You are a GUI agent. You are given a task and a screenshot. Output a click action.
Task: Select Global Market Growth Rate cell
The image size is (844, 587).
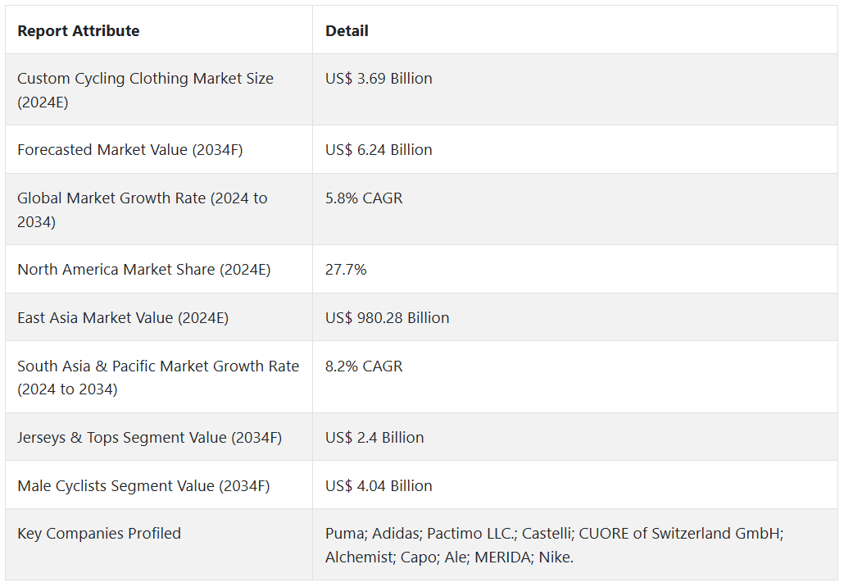pyautogui.click(x=142, y=210)
